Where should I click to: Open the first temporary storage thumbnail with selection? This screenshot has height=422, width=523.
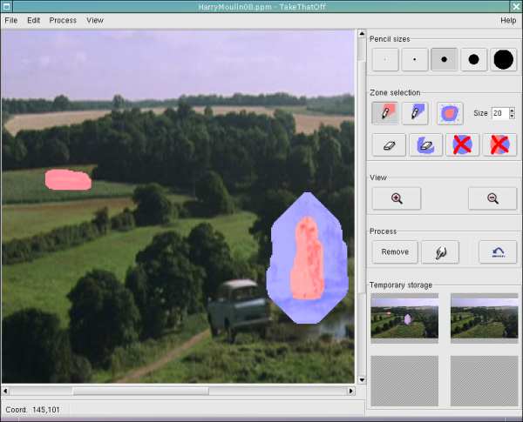[404, 318]
